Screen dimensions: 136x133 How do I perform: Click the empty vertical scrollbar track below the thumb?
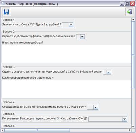tap(133, 107)
